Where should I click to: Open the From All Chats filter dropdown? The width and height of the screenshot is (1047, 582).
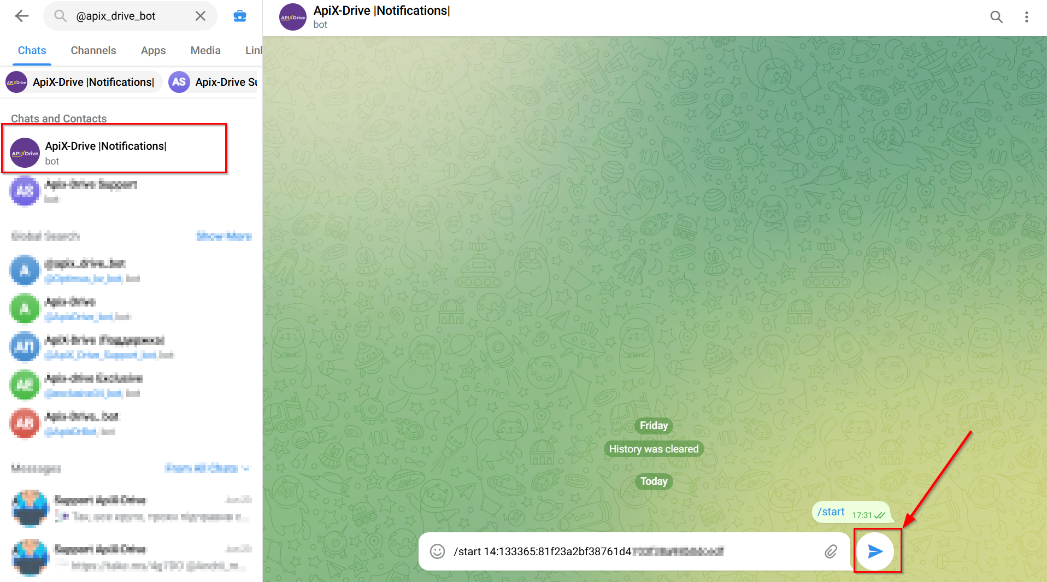[x=207, y=468]
